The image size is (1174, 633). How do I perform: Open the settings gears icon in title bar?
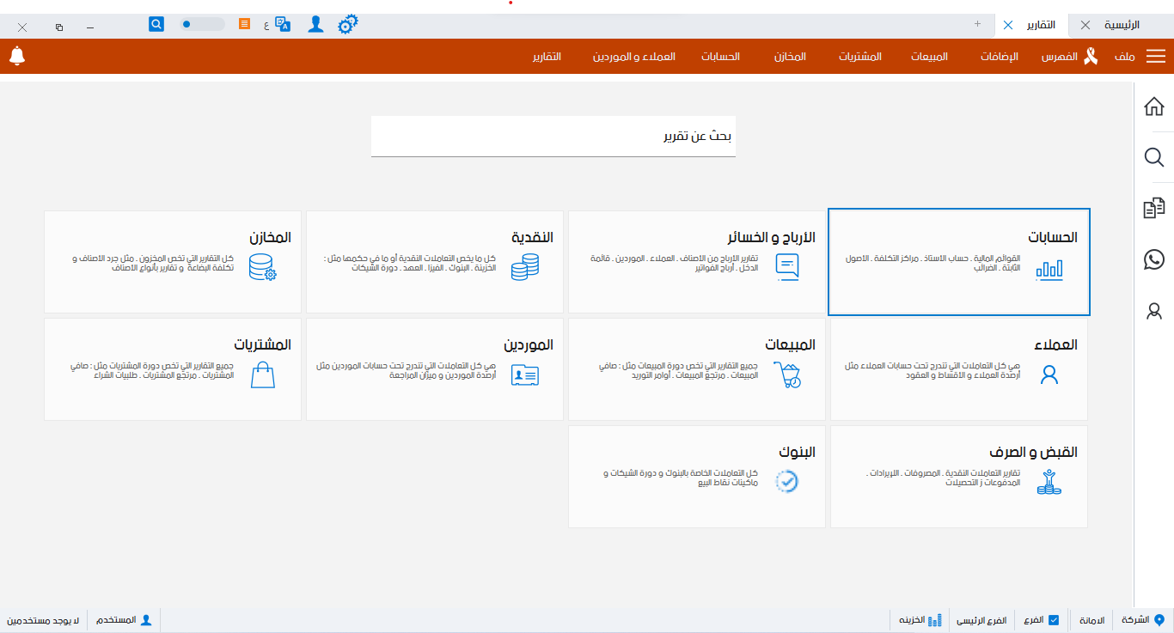[x=347, y=25]
